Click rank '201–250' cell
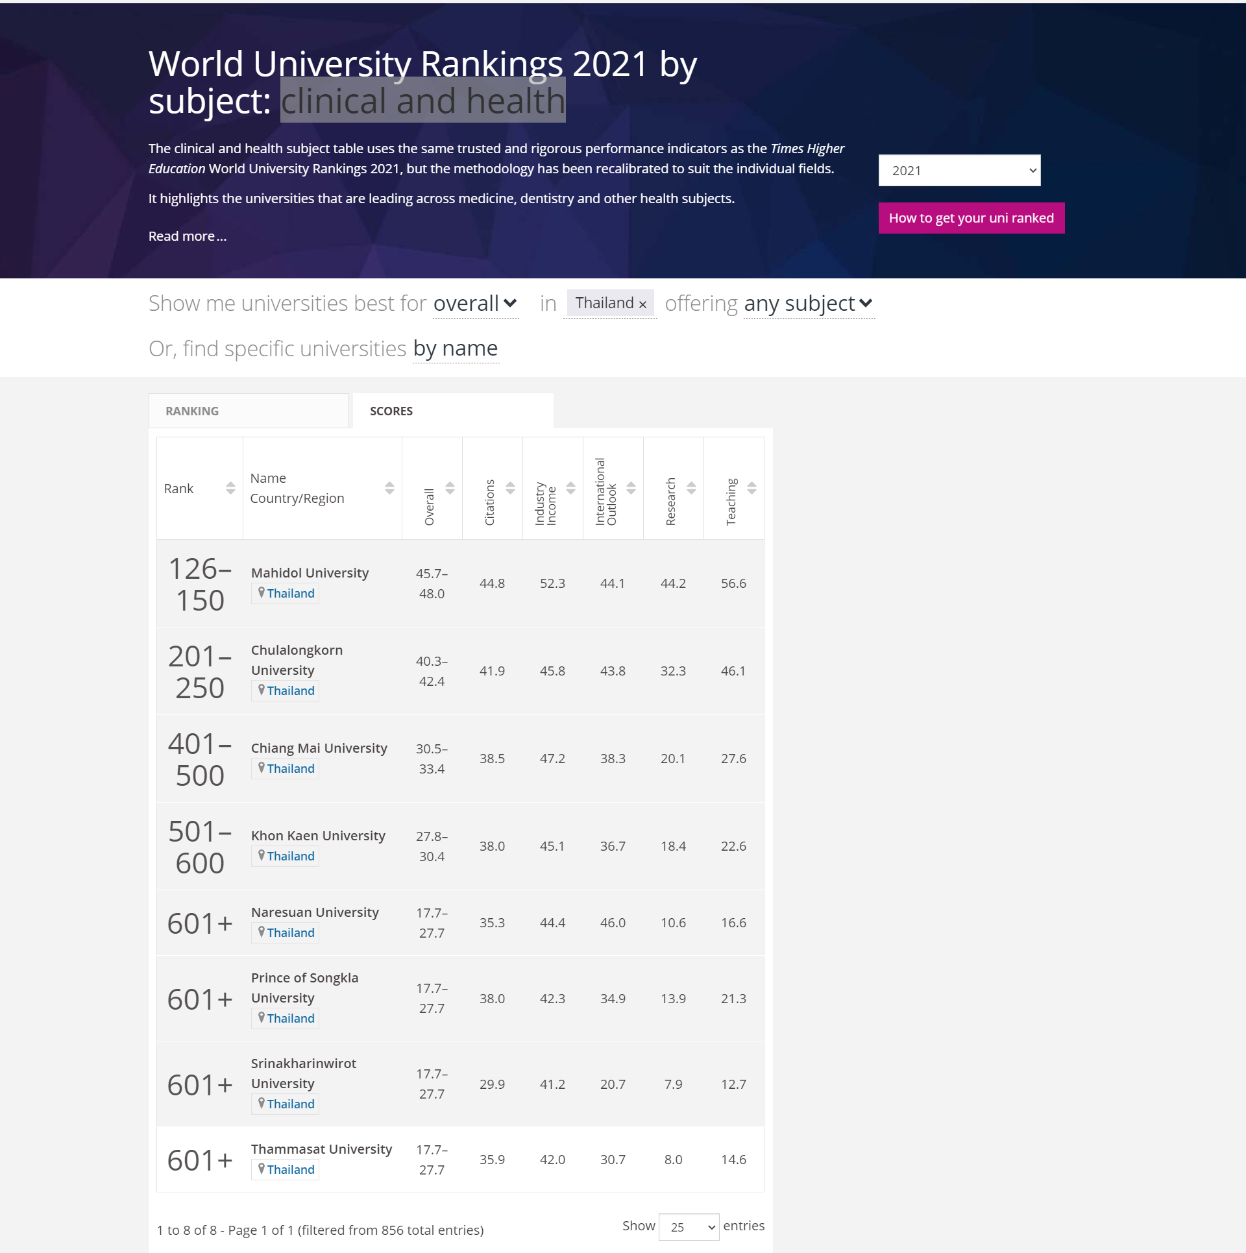The image size is (1246, 1253). point(200,672)
